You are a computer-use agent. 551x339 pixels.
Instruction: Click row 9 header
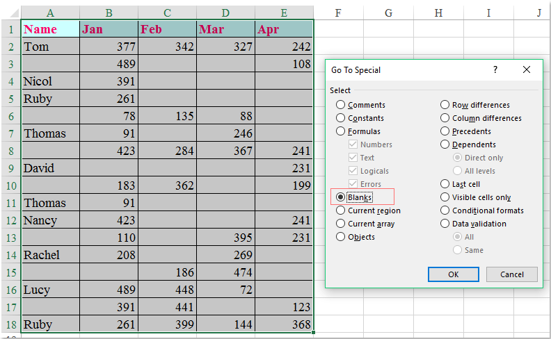coord(10,168)
